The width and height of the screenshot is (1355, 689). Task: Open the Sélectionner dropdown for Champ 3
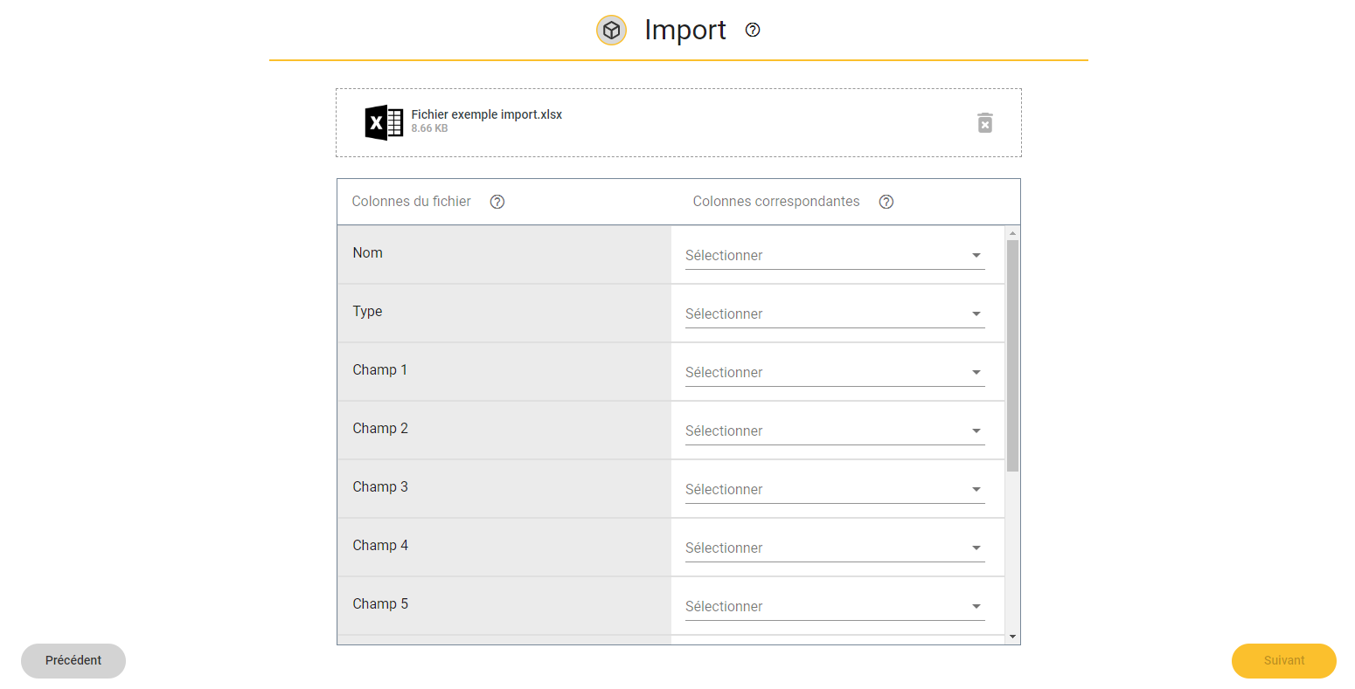coord(835,489)
